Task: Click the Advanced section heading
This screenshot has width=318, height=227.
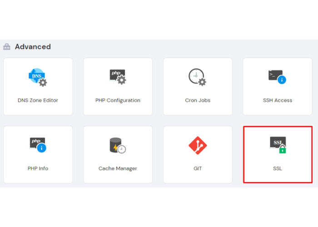Action: coord(33,47)
